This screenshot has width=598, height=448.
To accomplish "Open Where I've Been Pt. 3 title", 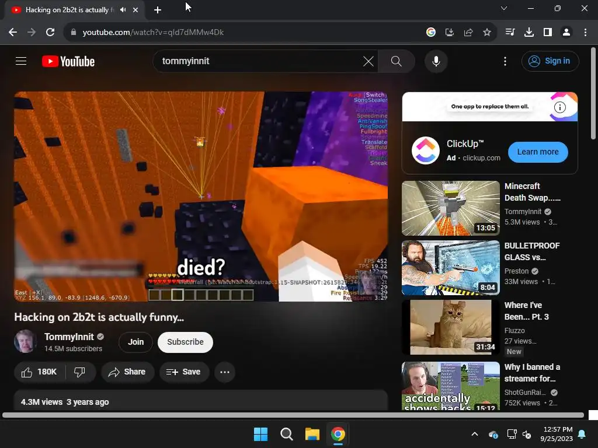I will [x=527, y=311].
